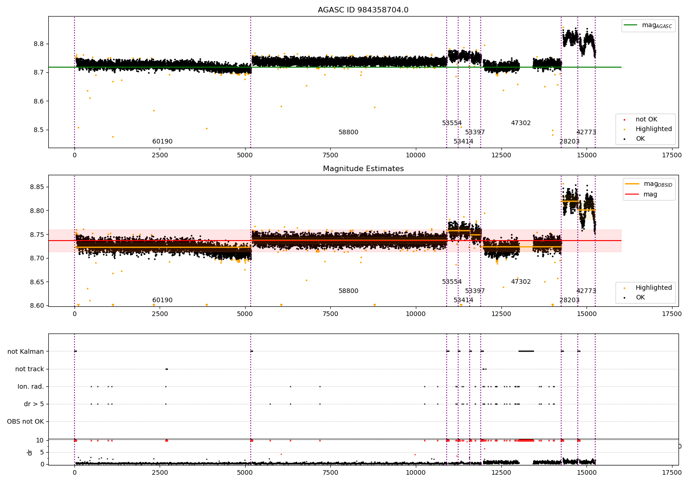Screen dimensions: 690x483
Task: Click the 'dr > 5' axis label
Action: (34, 404)
